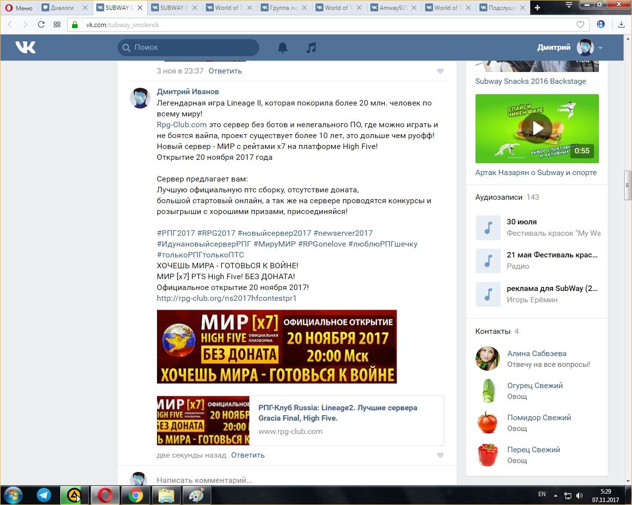Open the Контакты section header
632x505 pixels.
493,331
